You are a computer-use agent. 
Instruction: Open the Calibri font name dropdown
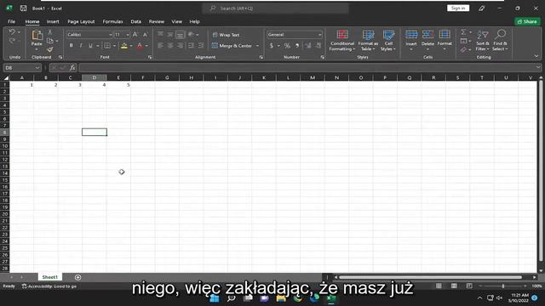pos(111,35)
